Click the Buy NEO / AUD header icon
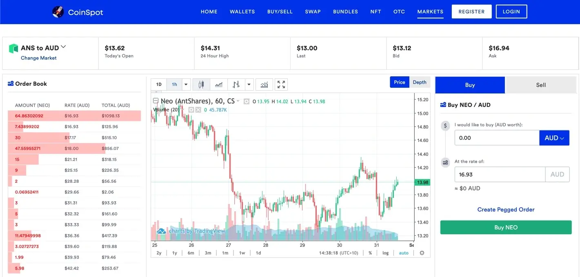Screen dimensions: 580x277 (443, 105)
